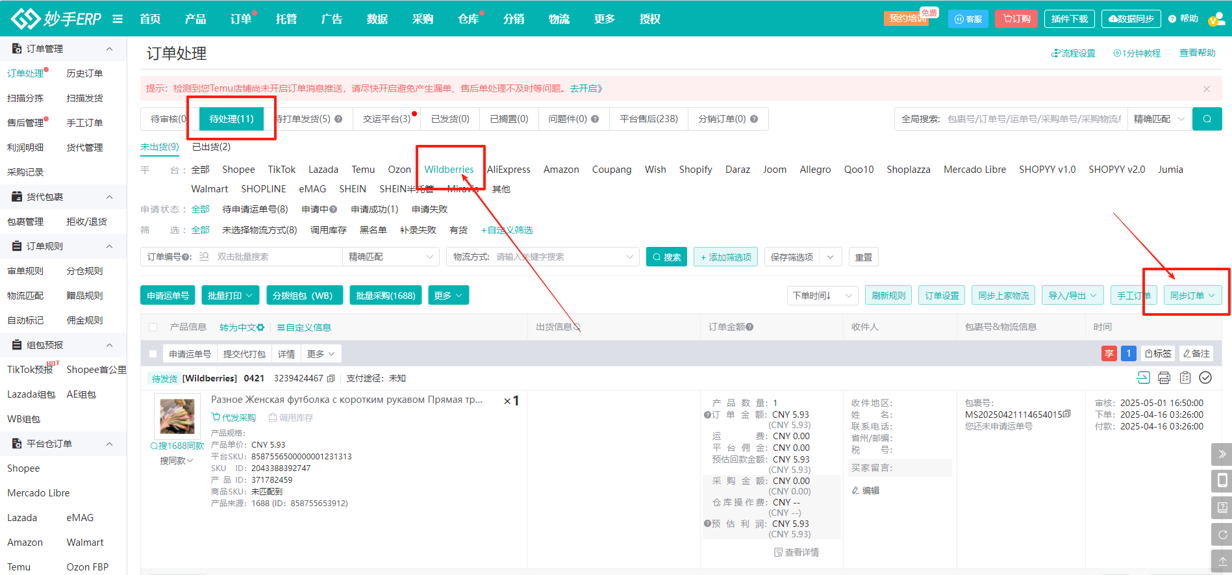Click the 申请运单号 green button
Screen dimensions: 1232x575
point(168,296)
